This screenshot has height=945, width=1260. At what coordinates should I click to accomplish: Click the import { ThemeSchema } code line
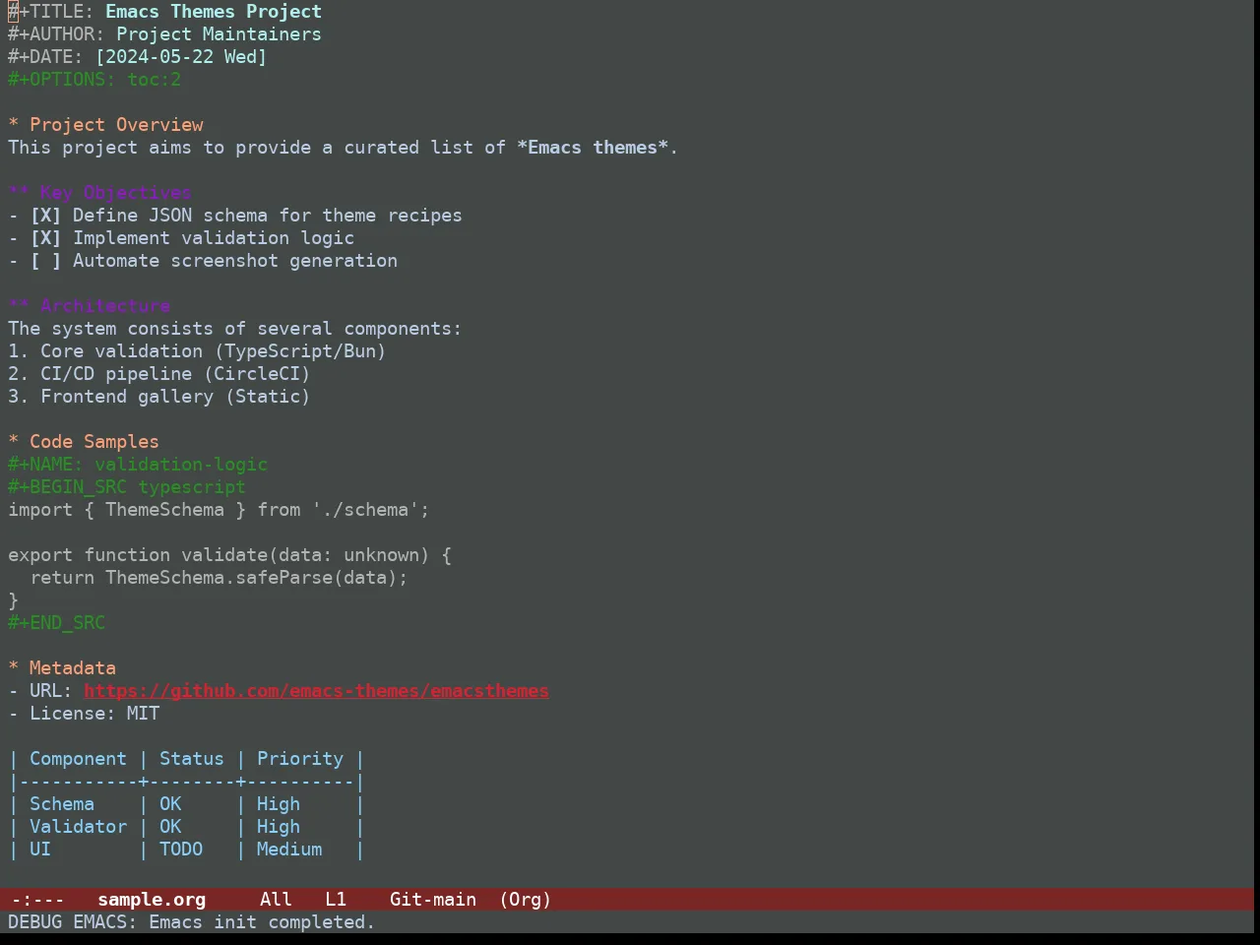tap(219, 510)
